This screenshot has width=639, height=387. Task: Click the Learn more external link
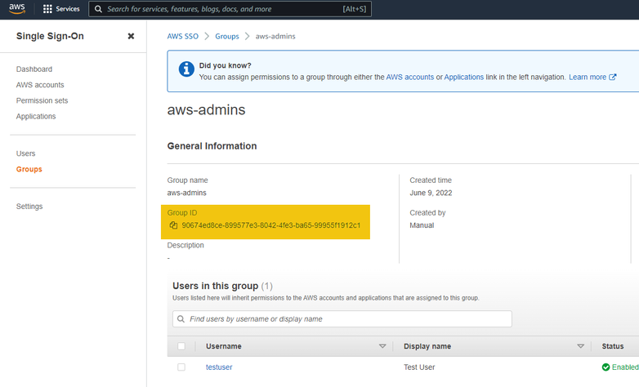[x=592, y=77]
